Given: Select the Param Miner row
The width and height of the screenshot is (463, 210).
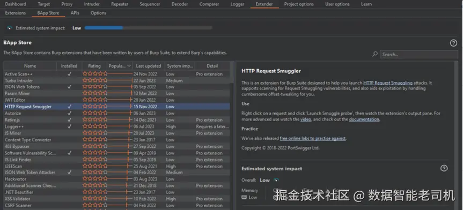Looking at the screenshot, I should [116, 94].
